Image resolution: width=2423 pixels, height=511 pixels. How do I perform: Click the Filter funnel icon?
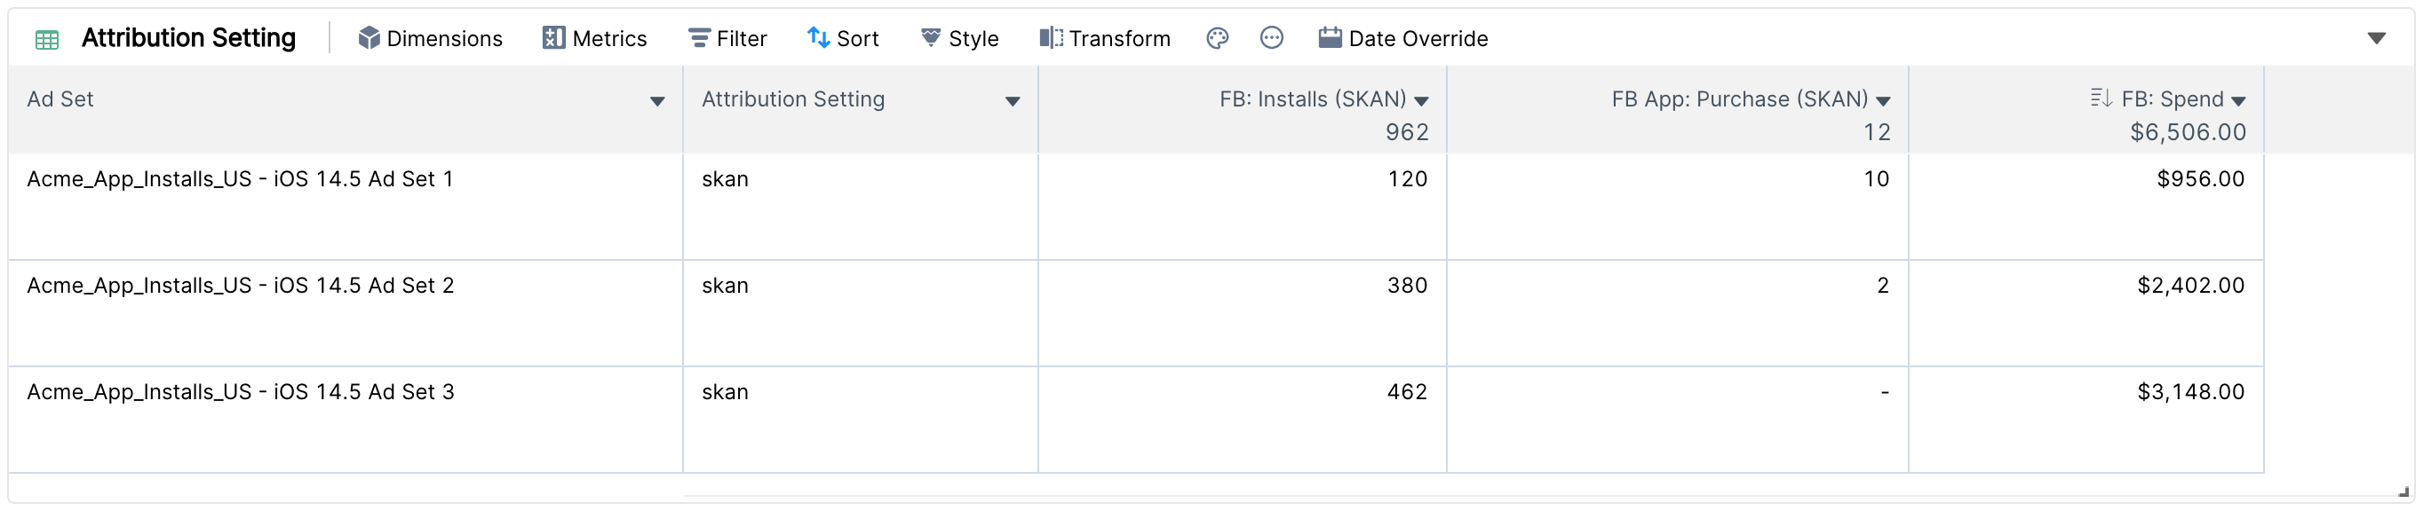click(x=699, y=37)
